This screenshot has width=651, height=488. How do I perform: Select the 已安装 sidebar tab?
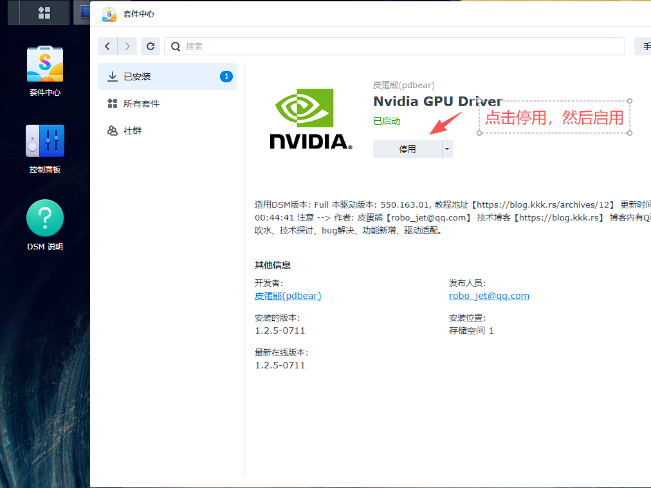pos(137,77)
